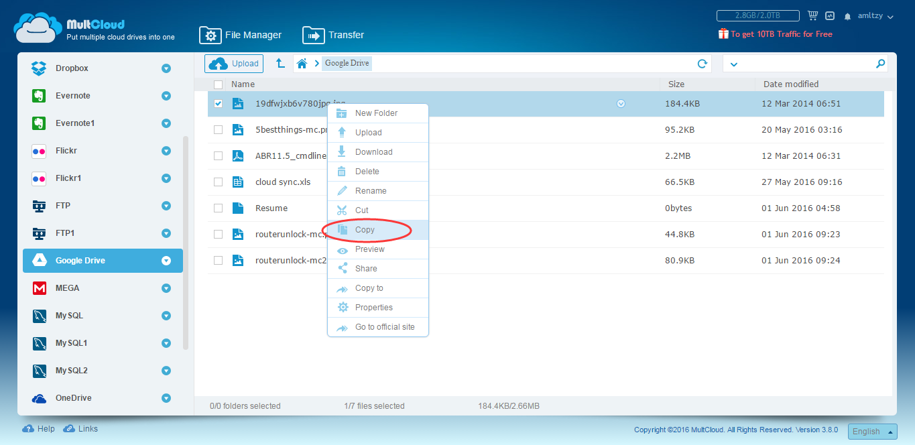
Task: Click the gift icon for free traffic
Action: click(723, 34)
